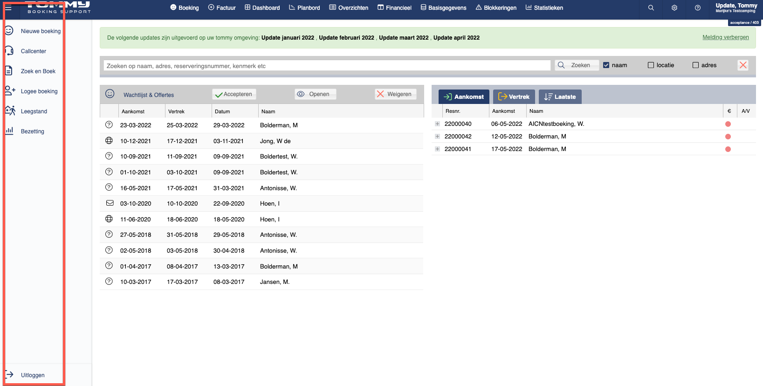Open the Planbord menu item
This screenshot has width=763, height=386.
(304, 8)
